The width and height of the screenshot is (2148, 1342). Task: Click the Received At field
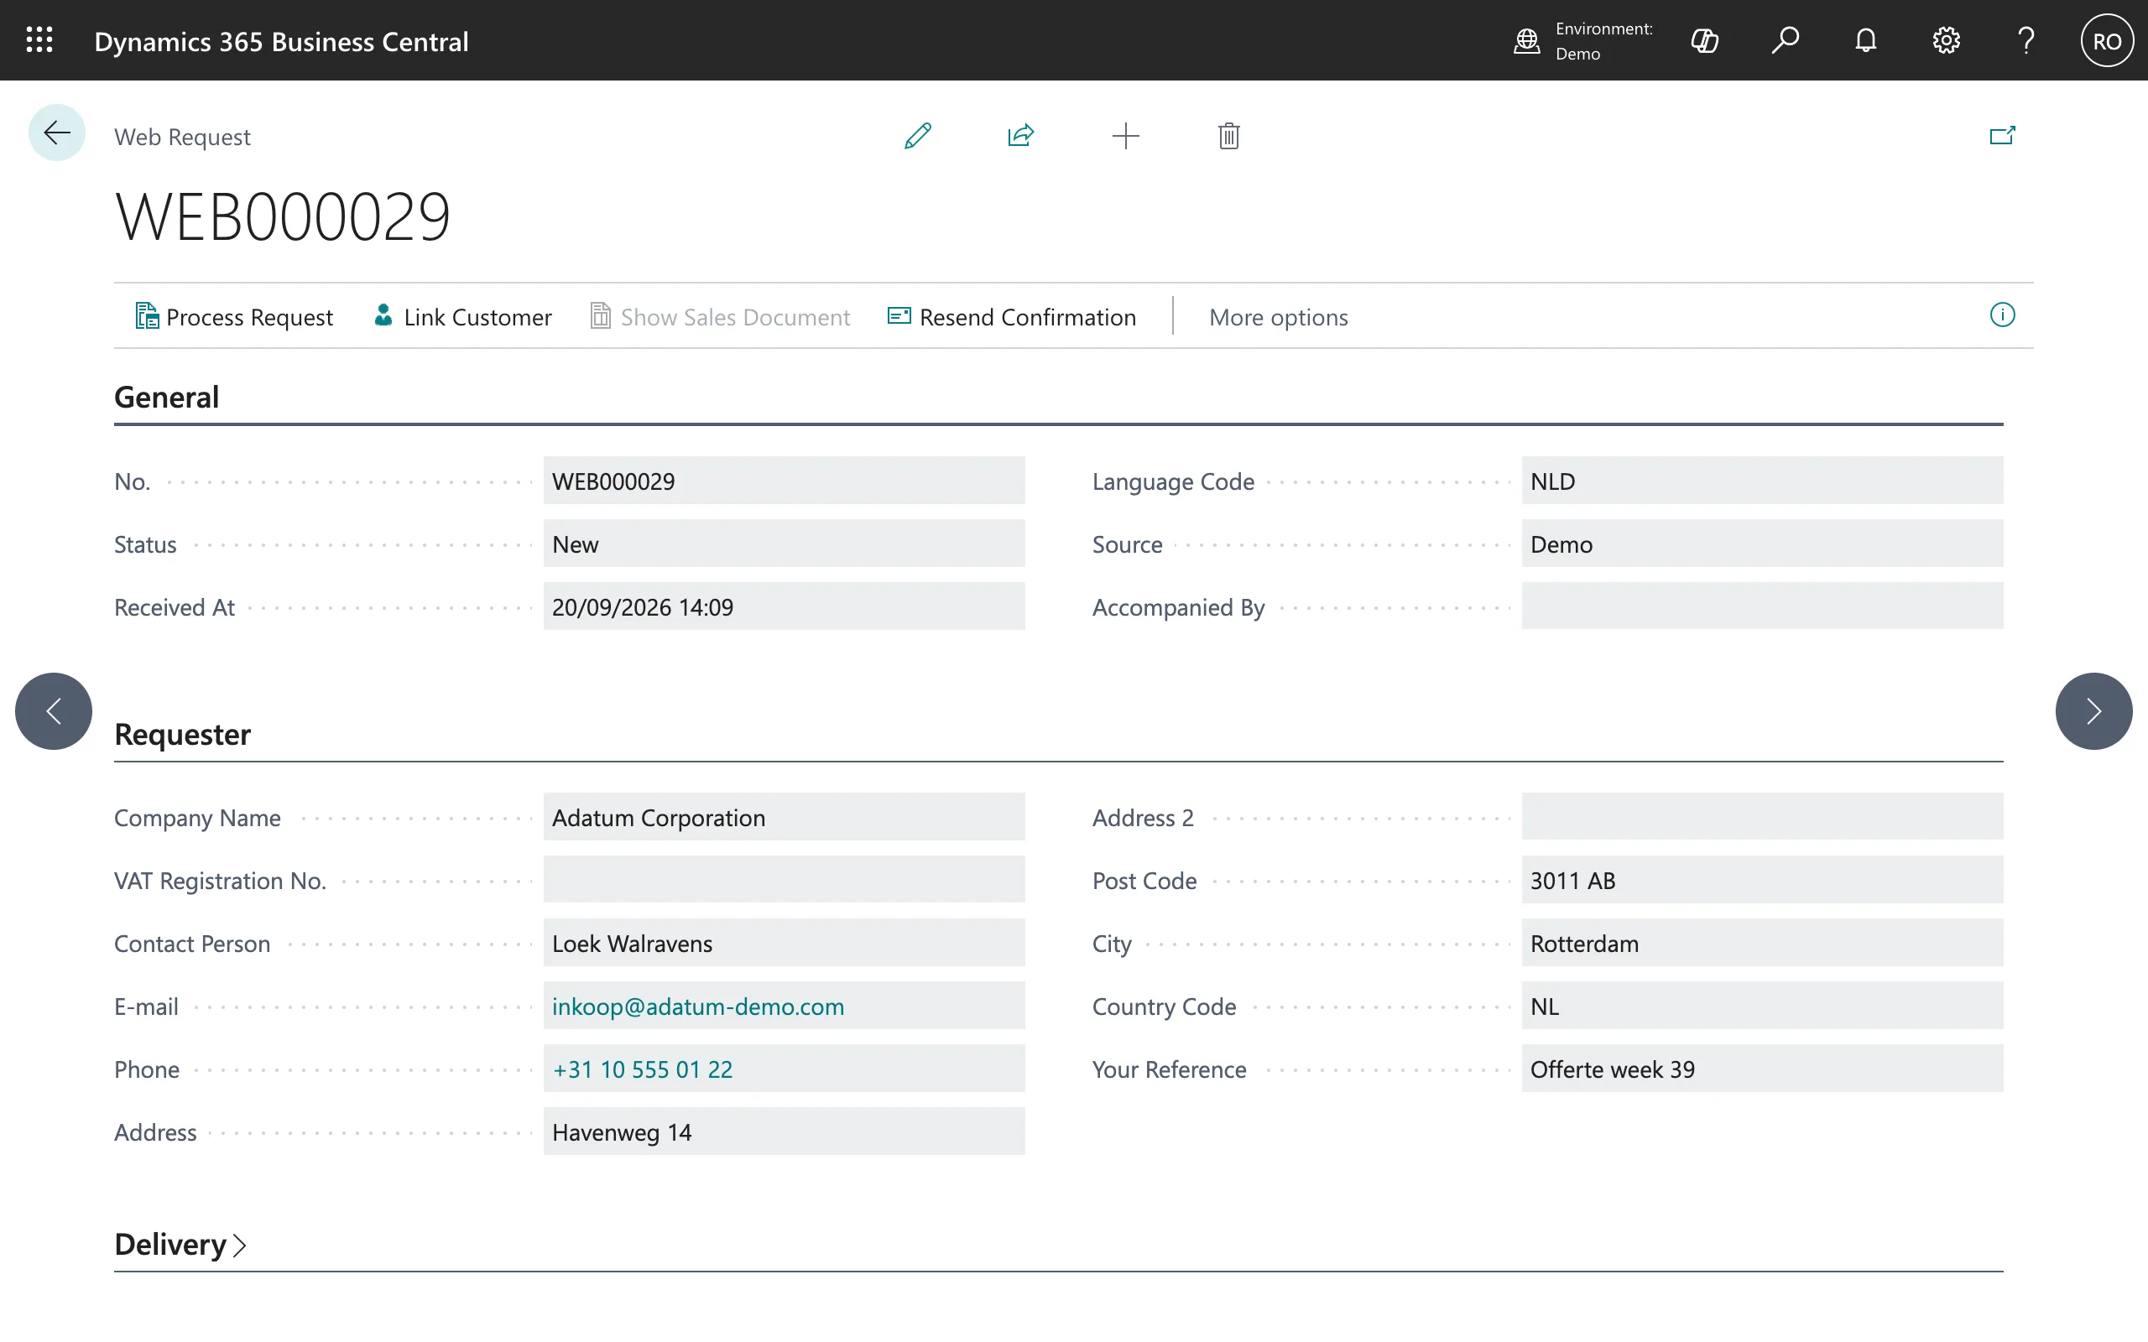[x=784, y=607]
